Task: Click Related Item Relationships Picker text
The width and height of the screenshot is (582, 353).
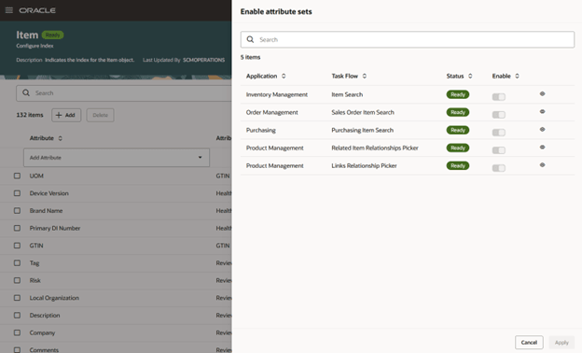Action: [x=375, y=148]
